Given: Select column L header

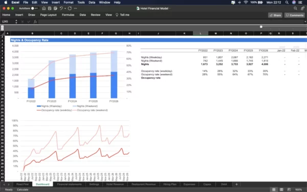Looking at the screenshot, I should 201,33.
